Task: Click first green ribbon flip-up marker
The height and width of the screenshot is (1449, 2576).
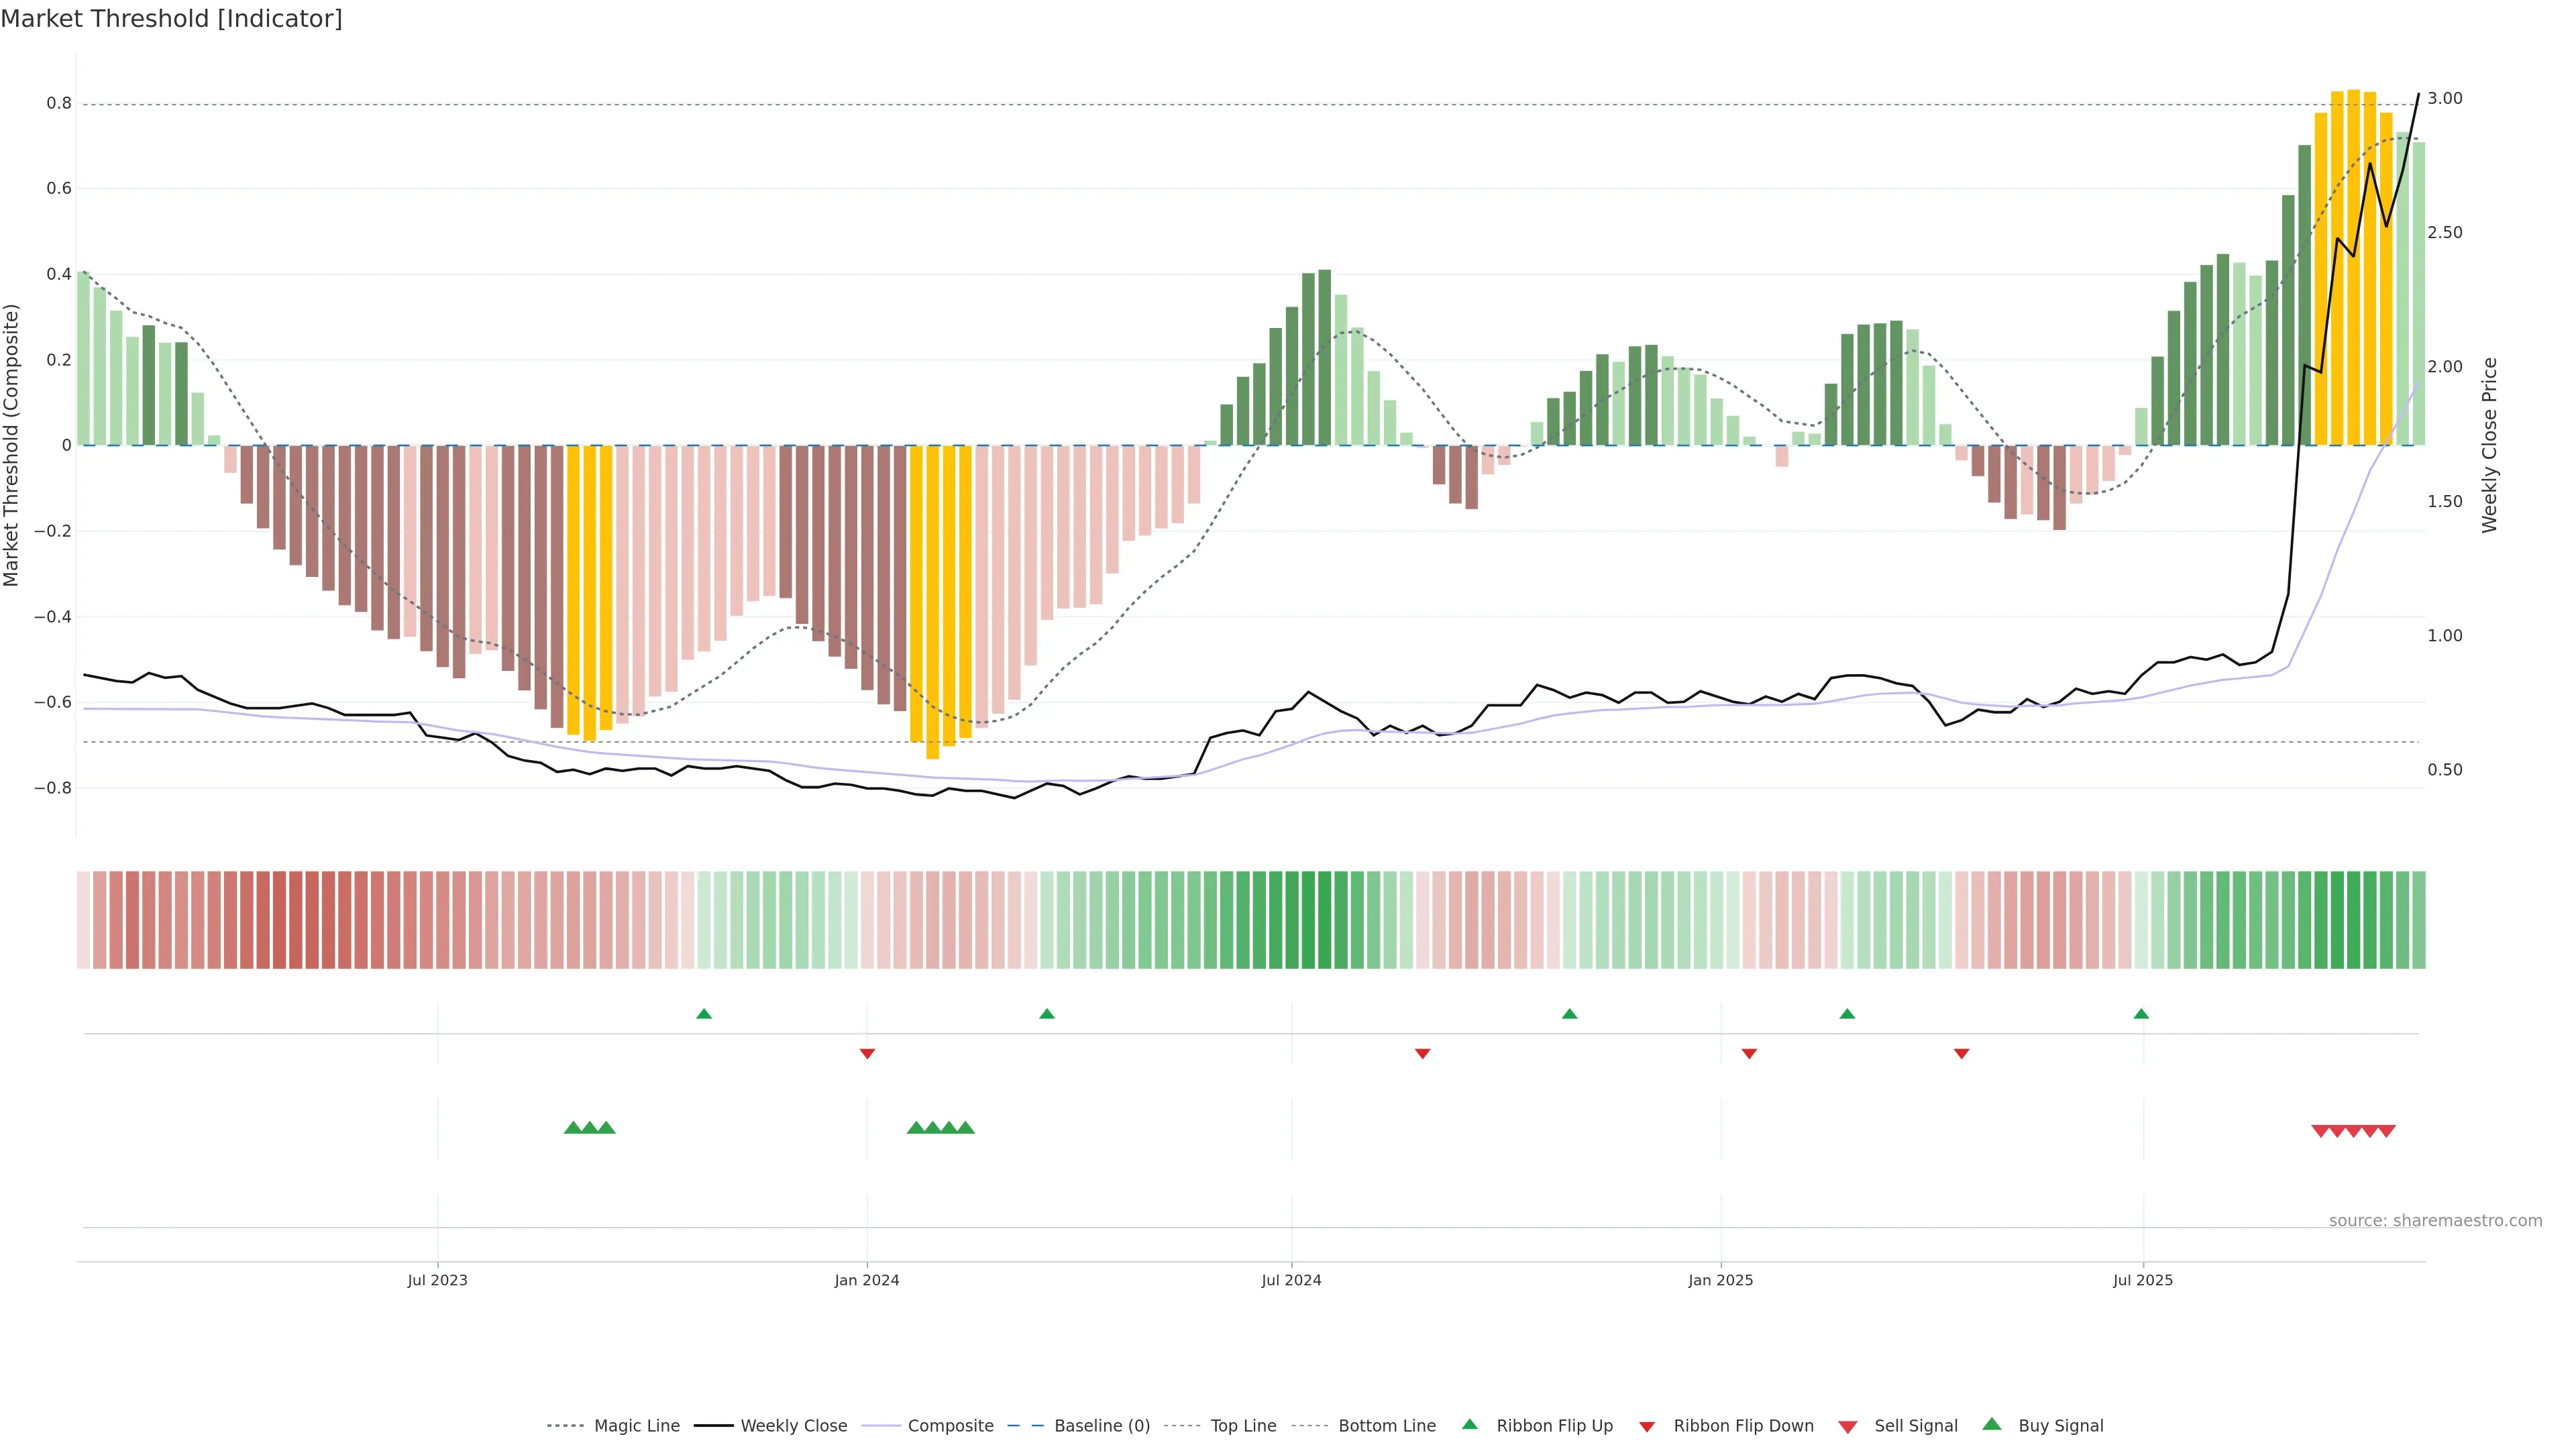Action: [704, 1014]
